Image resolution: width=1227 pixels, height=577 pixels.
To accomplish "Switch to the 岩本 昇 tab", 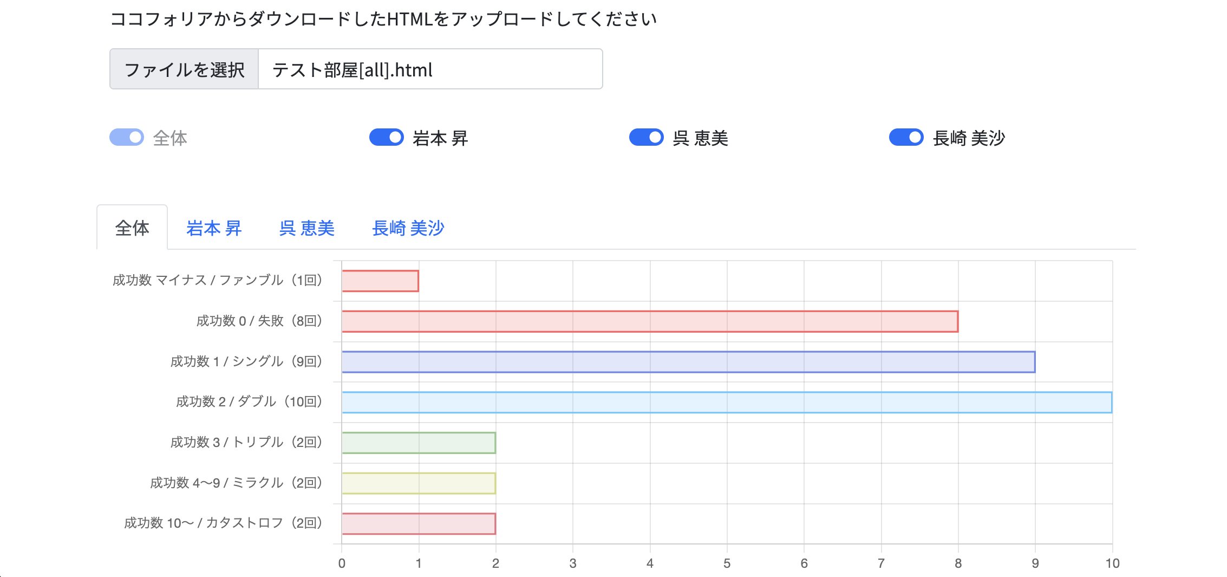I will (x=214, y=228).
